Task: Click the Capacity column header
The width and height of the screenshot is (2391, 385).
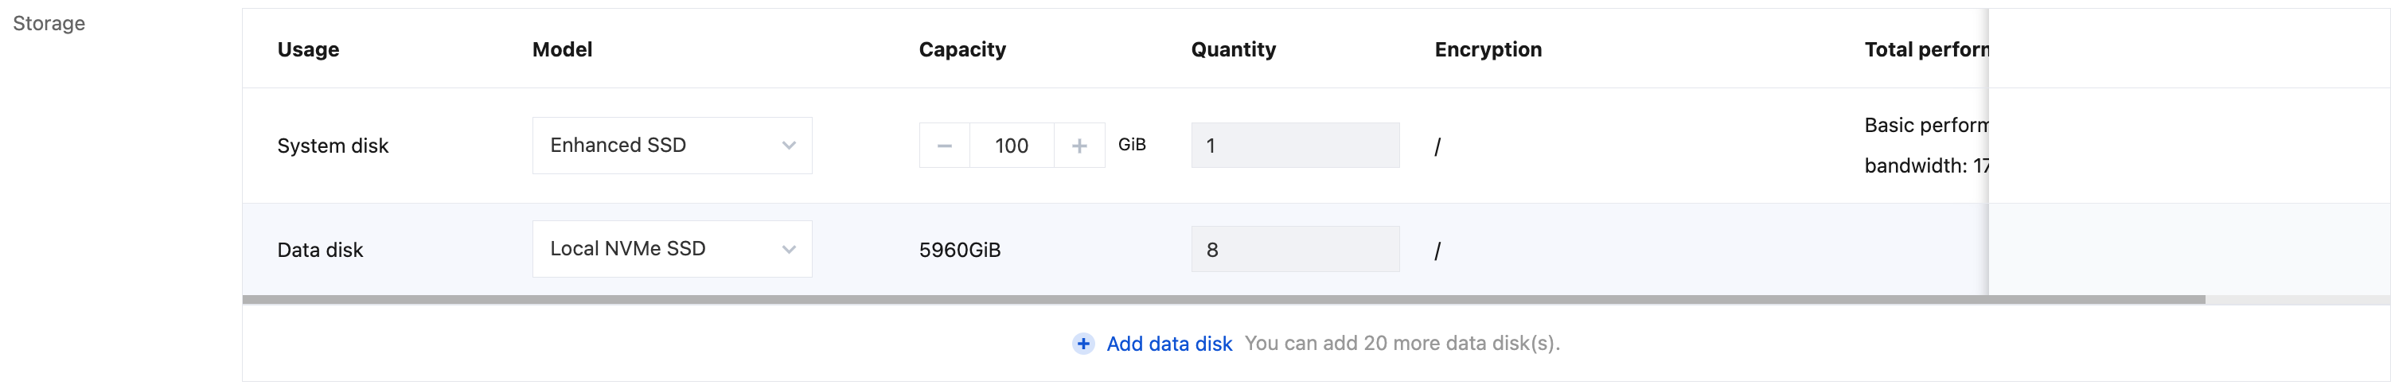Action: [x=961, y=49]
